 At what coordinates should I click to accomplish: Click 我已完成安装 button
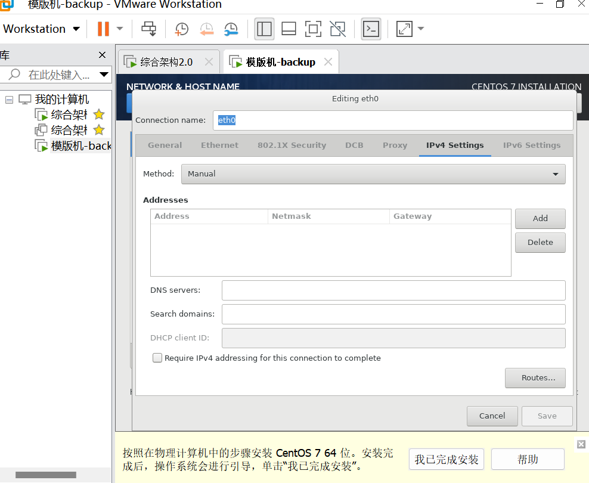click(447, 459)
